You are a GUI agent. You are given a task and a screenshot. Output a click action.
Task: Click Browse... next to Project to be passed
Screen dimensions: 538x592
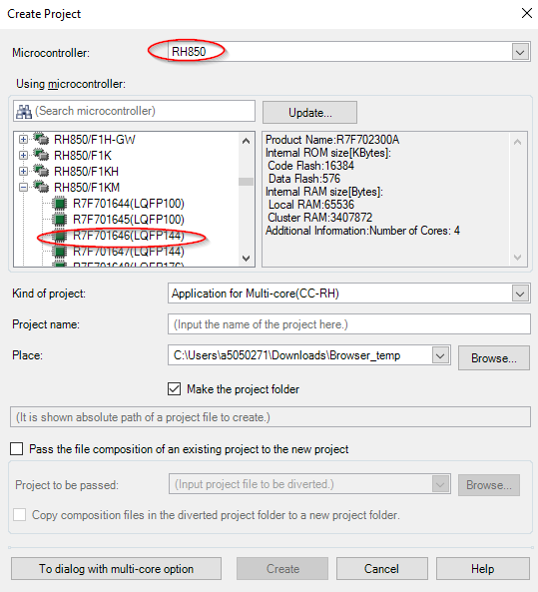point(489,485)
